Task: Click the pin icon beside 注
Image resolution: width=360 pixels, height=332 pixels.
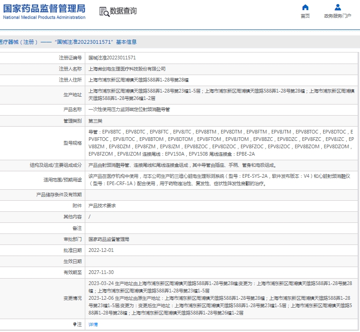Action: click(75, 324)
